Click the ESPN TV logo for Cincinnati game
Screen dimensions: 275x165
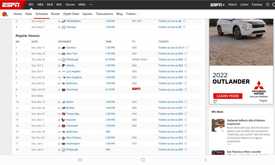[136, 89]
